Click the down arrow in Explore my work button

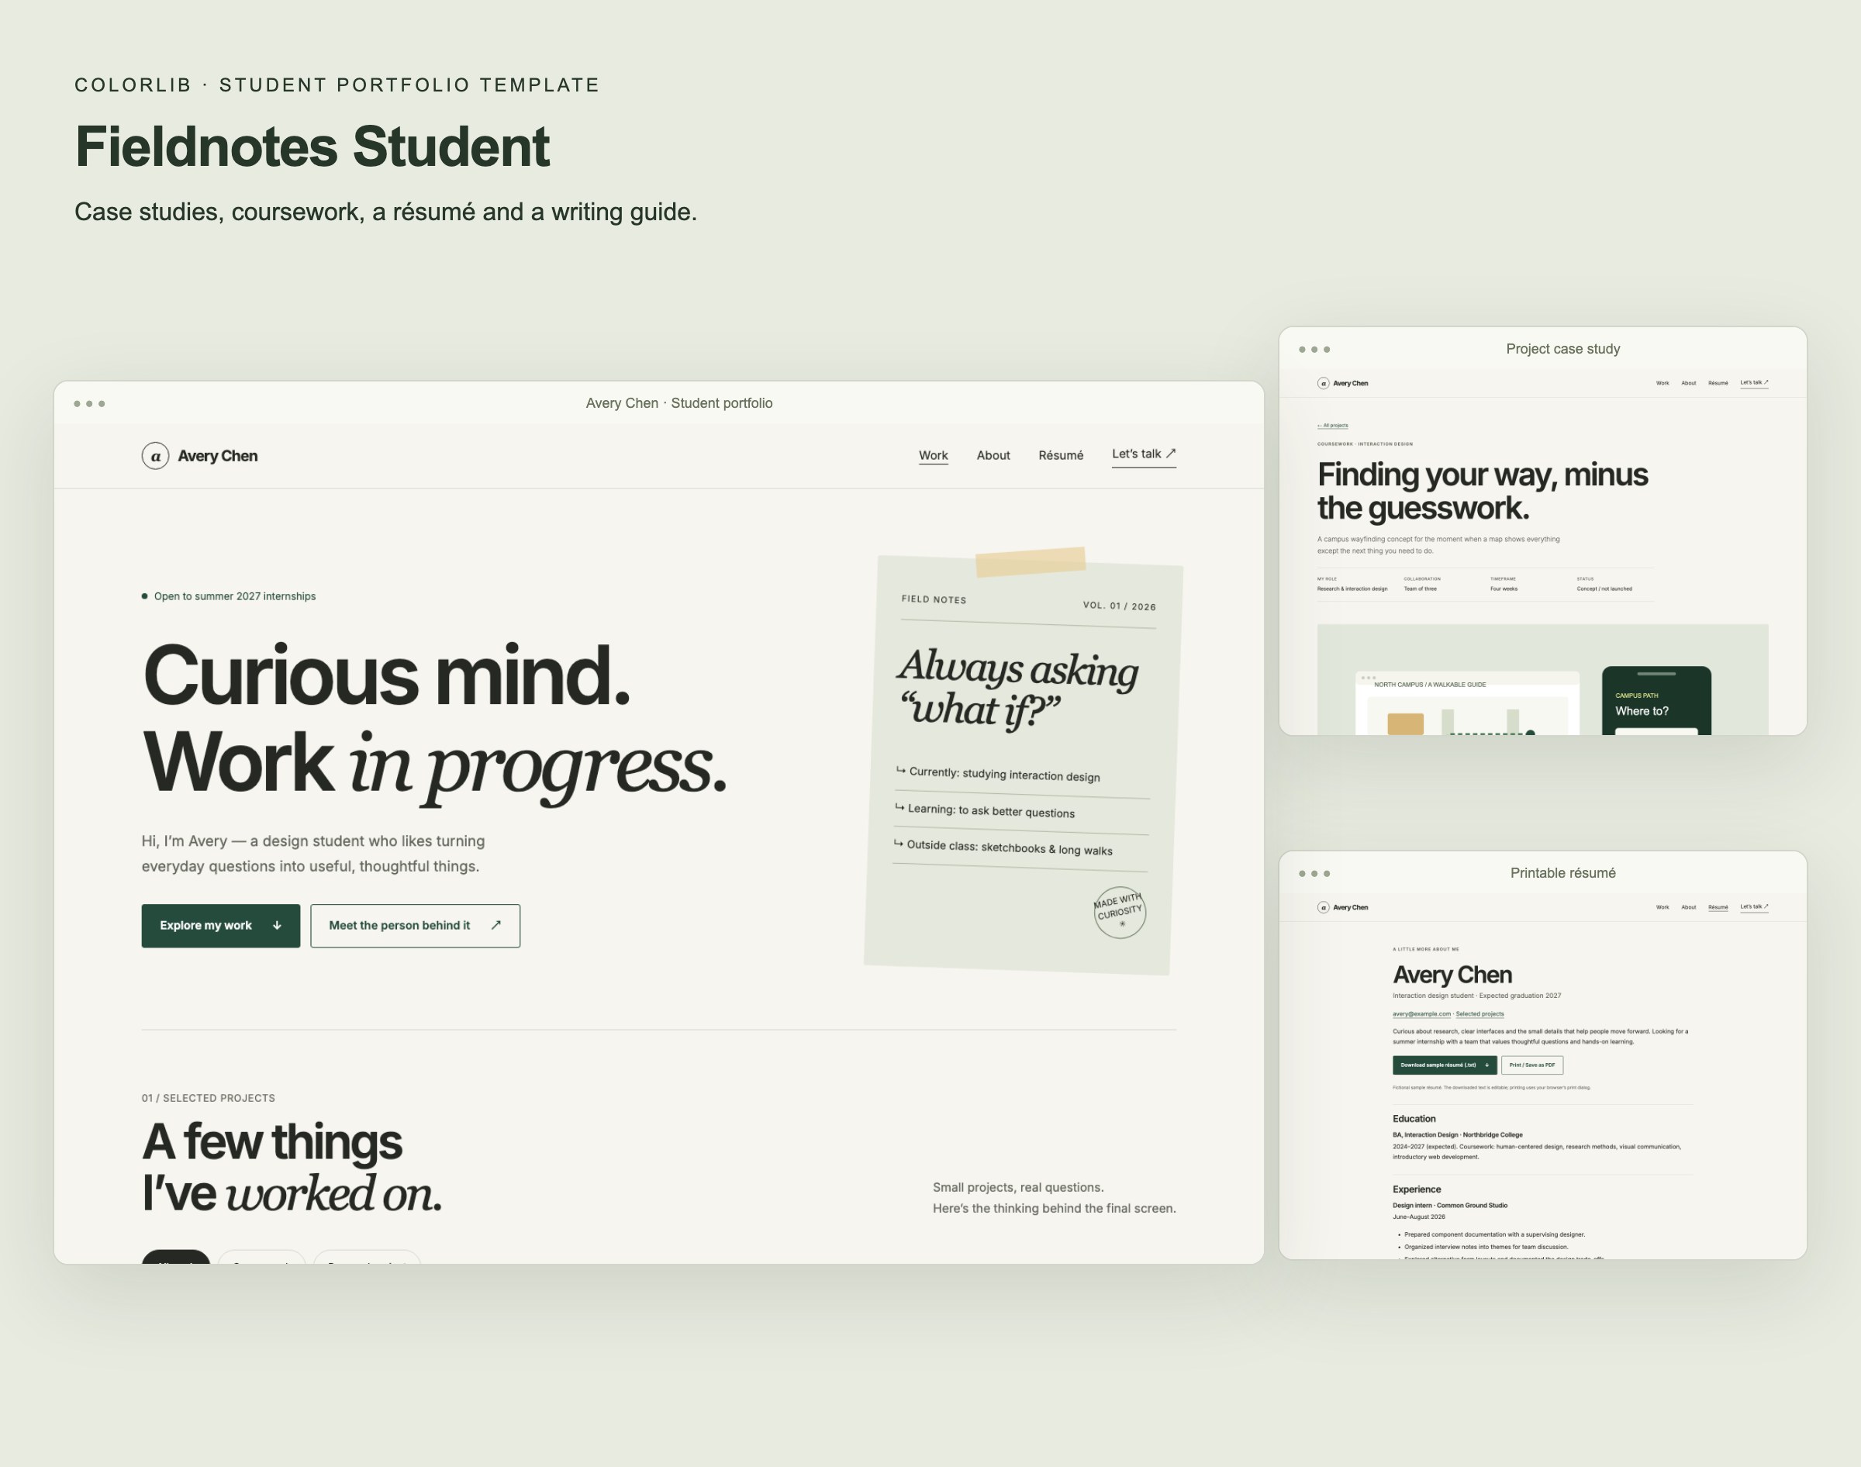point(277,926)
